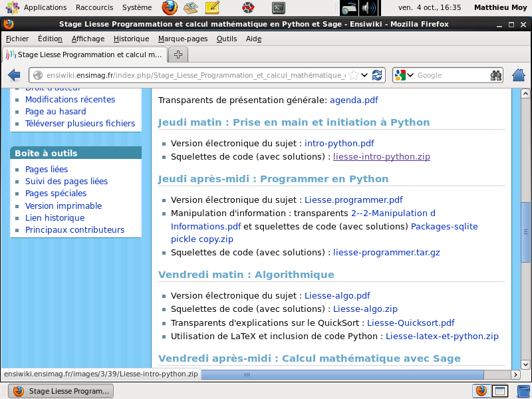This screenshot has height=399, width=532.
Task: Open the URL history dropdown arrow
Action: point(364,75)
